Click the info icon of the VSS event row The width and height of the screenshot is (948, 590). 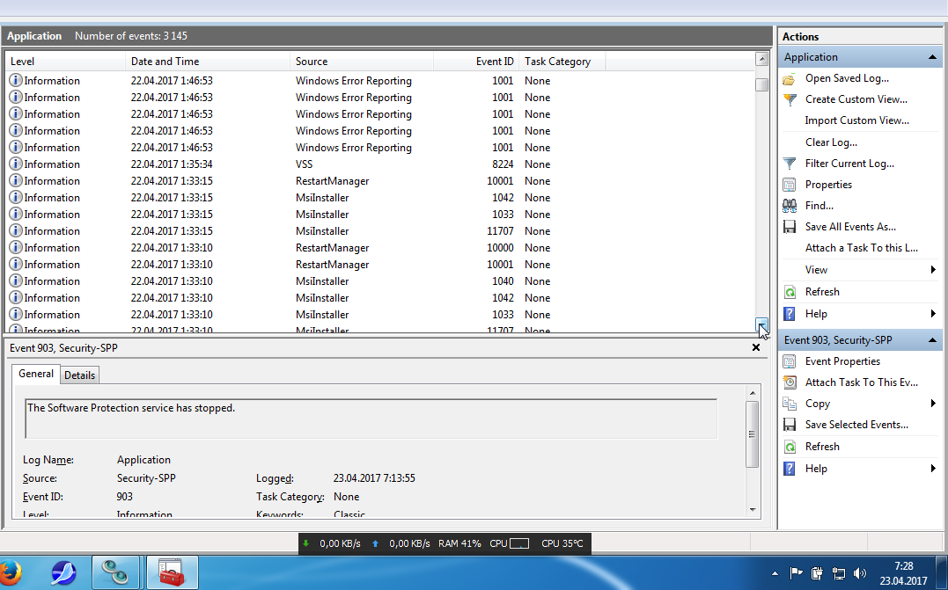(16, 164)
